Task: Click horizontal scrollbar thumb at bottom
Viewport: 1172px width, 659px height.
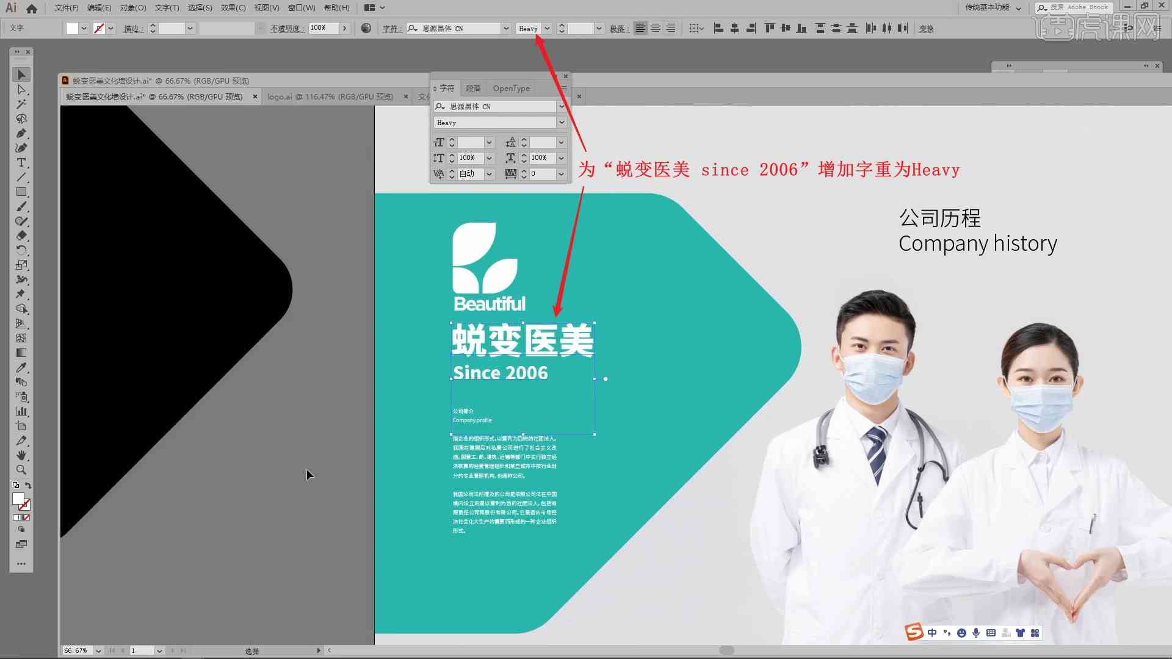Action: click(x=726, y=650)
